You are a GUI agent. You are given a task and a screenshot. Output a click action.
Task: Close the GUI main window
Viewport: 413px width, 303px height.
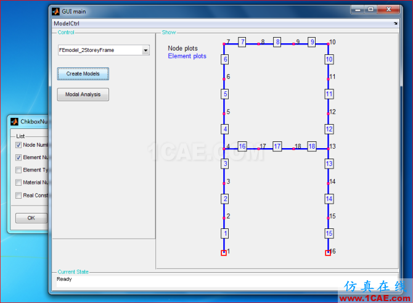pos(389,9)
